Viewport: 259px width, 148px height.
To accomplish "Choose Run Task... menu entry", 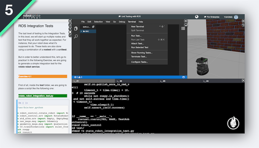I will (136, 36).
